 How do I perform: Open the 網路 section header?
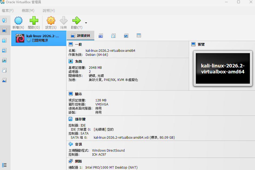coord(78,161)
